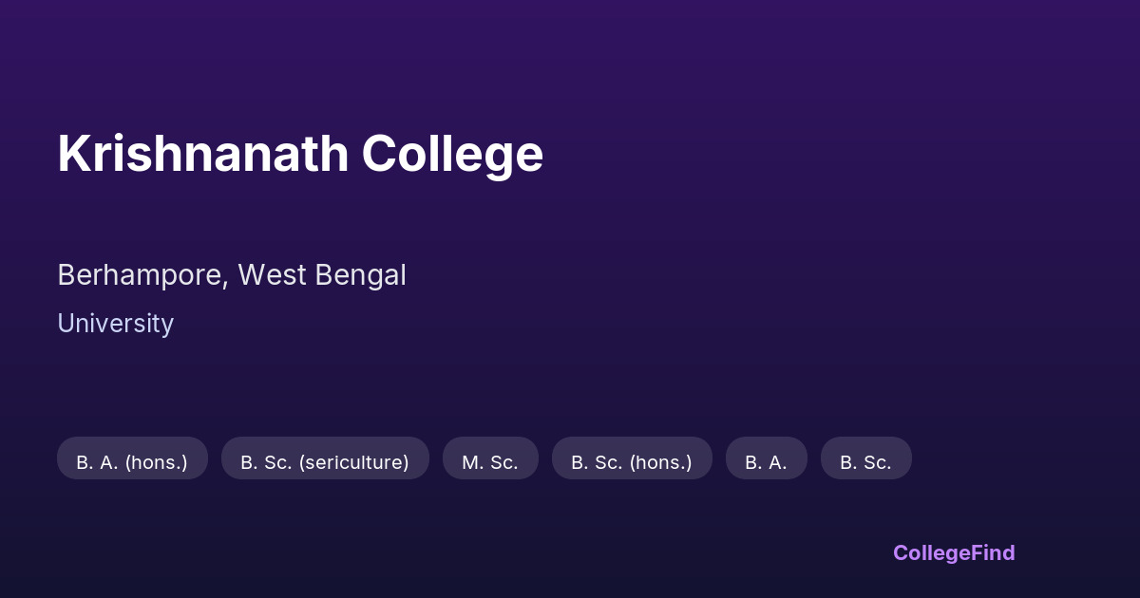Pick the master's degree M. Sc. chip
This screenshot has height=598, width=1140.
tap(490, 462)
